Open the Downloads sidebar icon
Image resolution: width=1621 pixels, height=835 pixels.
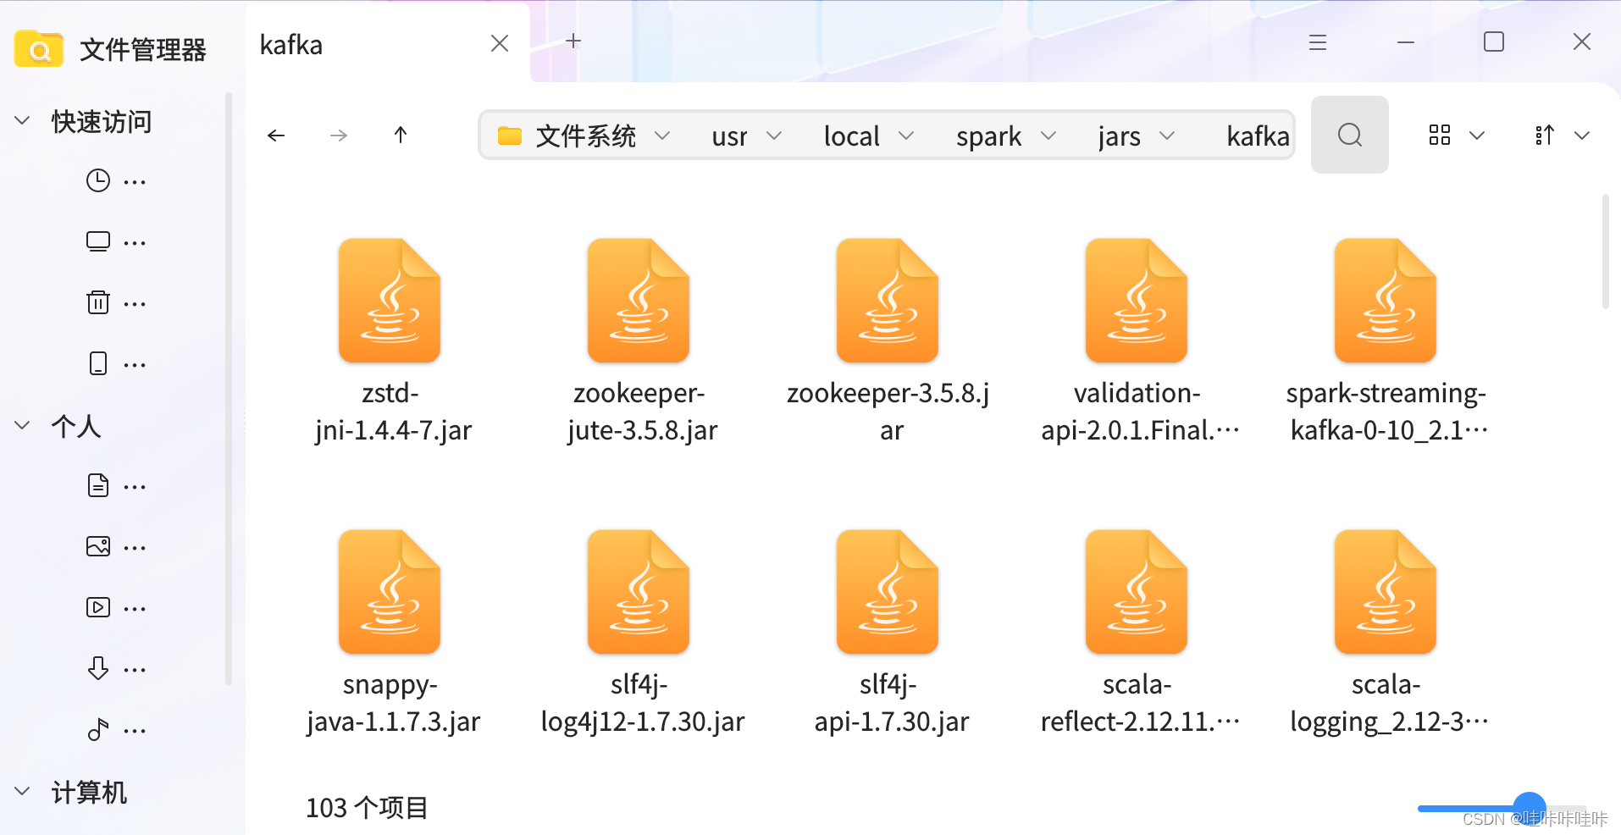pos(98,668)
